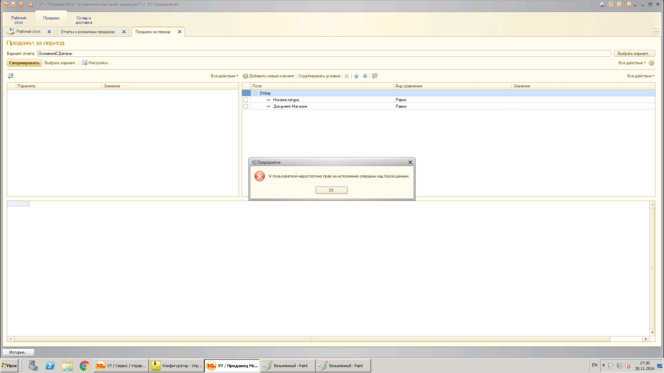Click Равно in the Документ.Магазин row
This screenshot has height=373, width=664.
[x=401, y=106]
